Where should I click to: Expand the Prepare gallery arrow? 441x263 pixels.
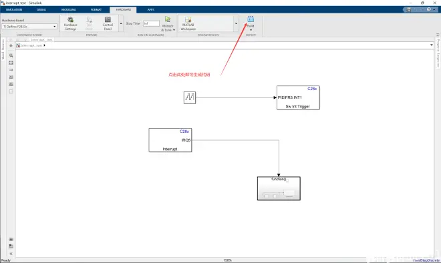tap(121, 23)
